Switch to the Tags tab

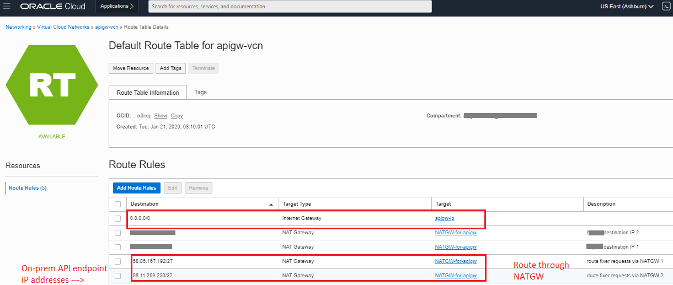[x=201, y=92]
